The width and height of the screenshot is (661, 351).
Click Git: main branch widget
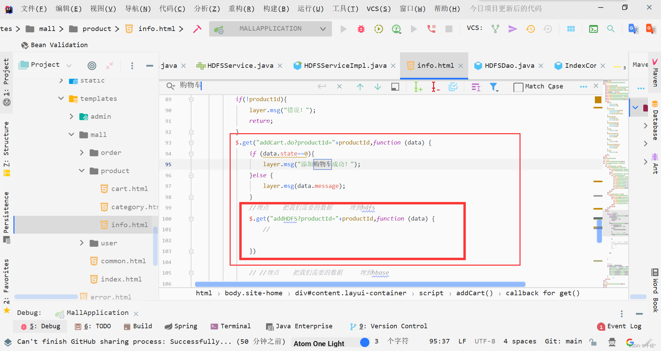tap(563, 341)
